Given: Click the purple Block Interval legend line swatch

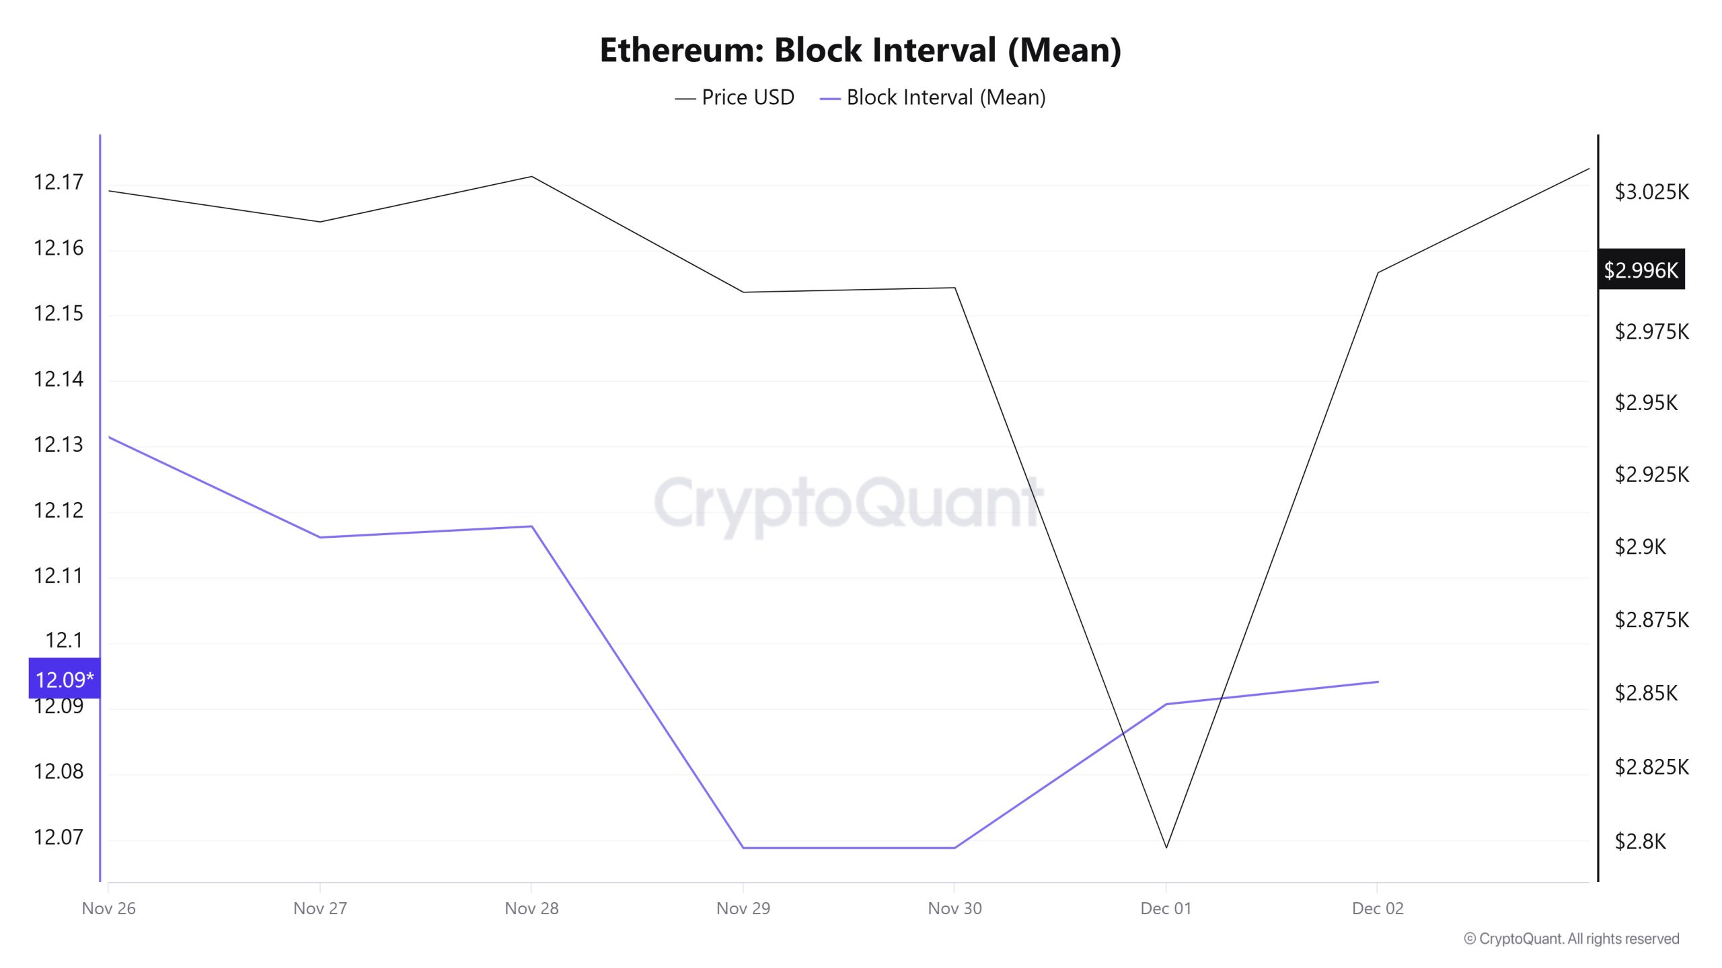Looking at the screenshot, I should [830, 99].
